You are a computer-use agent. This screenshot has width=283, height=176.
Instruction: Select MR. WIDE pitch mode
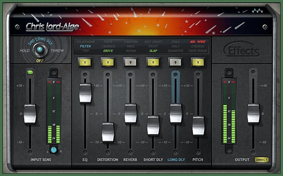point(198,41)
